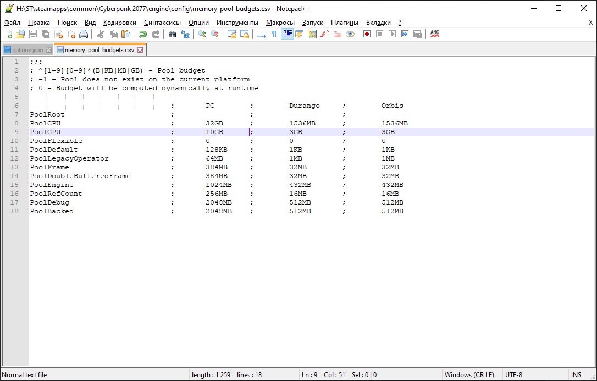The image size is (597, 381).
Task: Close the memory_pool_budgets.csv tab
Action: pos(140,50)
